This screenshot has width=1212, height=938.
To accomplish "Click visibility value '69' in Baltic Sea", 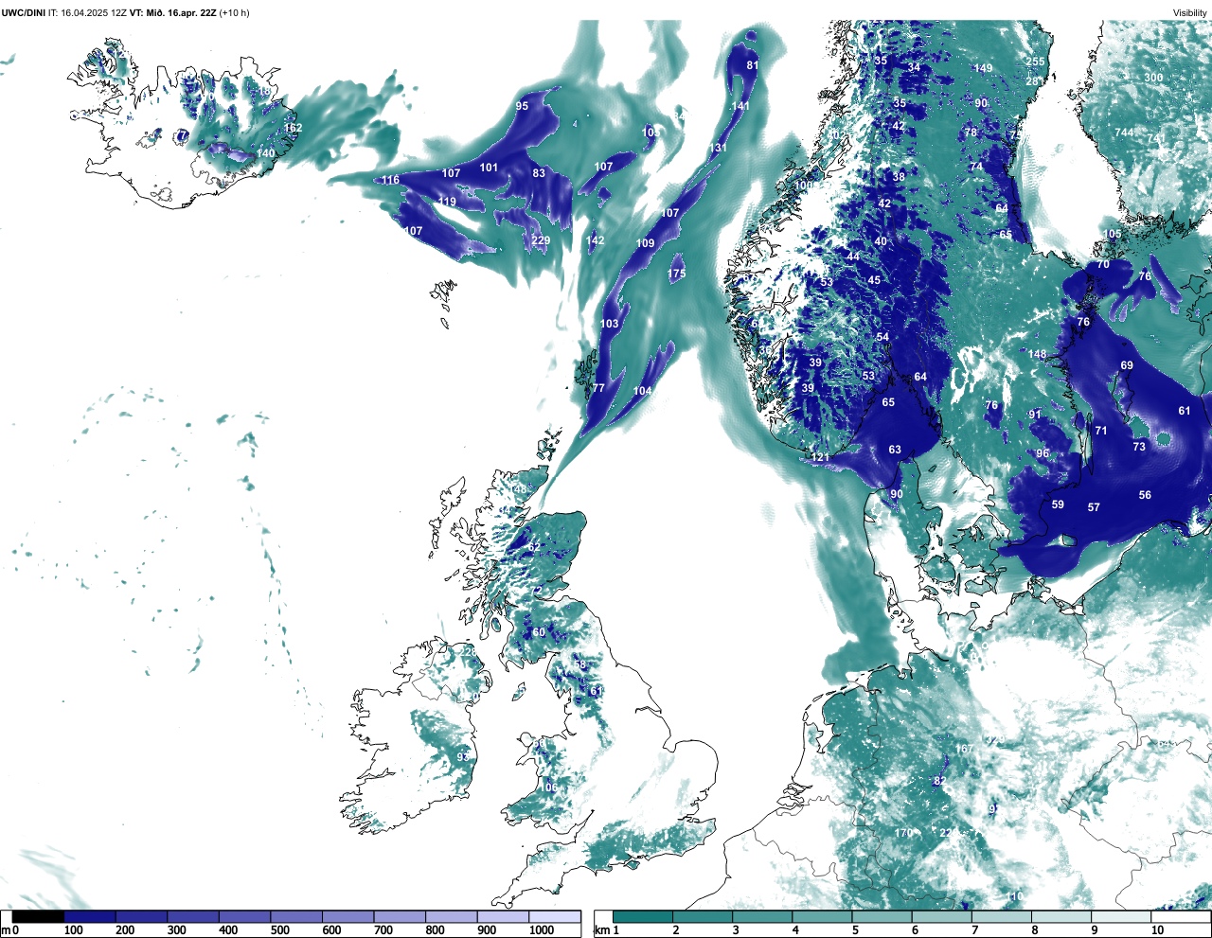I will tap(1127, 365).
